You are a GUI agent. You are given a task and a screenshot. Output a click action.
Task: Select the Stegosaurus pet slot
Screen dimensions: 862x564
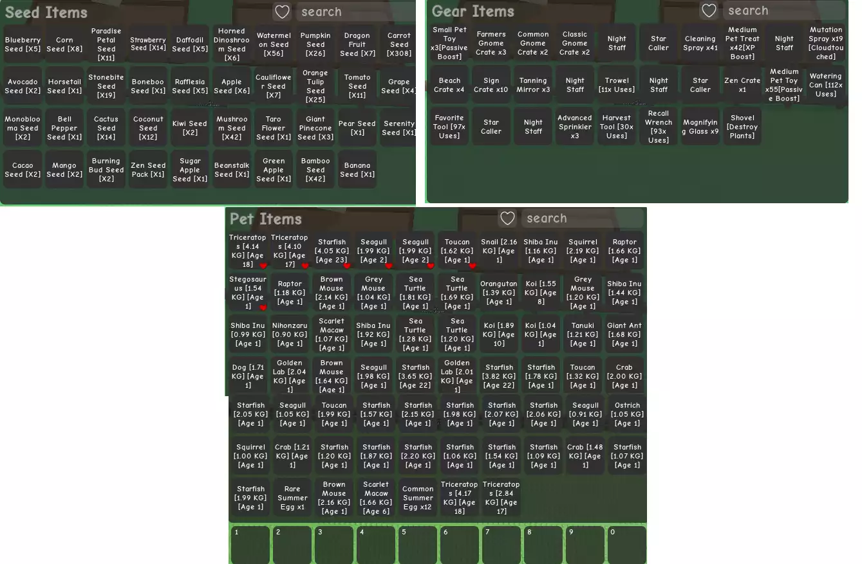tap(248, 293)
